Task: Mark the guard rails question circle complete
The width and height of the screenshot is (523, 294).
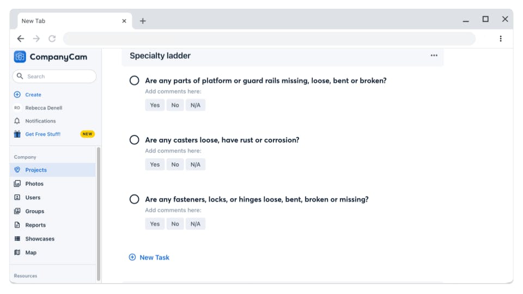Action: pos(135,81)
